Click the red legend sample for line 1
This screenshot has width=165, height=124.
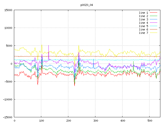(x=154, y=13)
